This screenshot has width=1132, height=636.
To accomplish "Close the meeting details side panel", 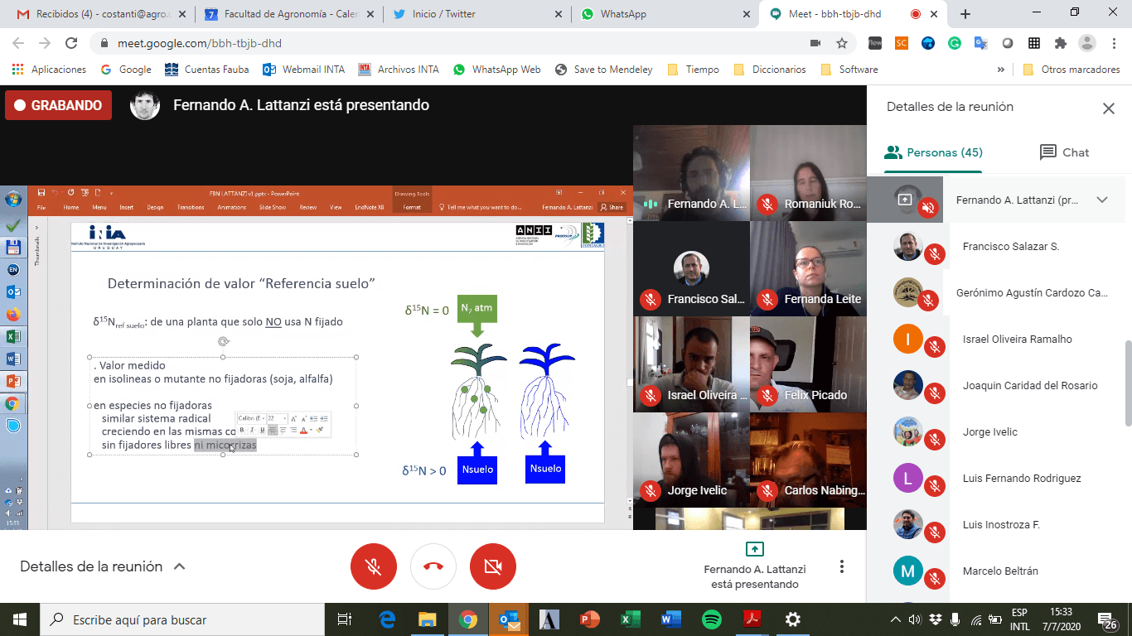I will coord(1108,108).
